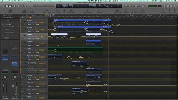Toggle the Count-in button
Image resolution: width=178 pixels, height=100 pixels.
pos(140,6)
